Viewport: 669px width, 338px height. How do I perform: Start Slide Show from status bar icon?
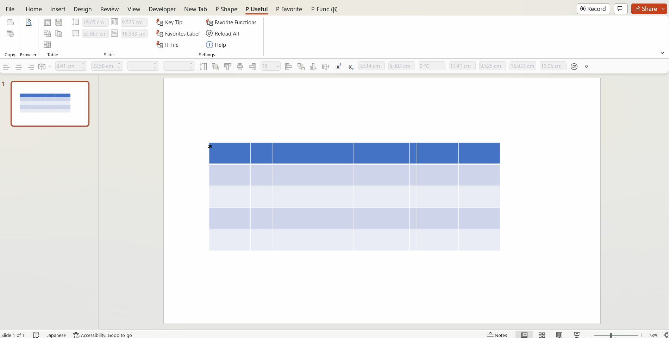click(577, 335)
